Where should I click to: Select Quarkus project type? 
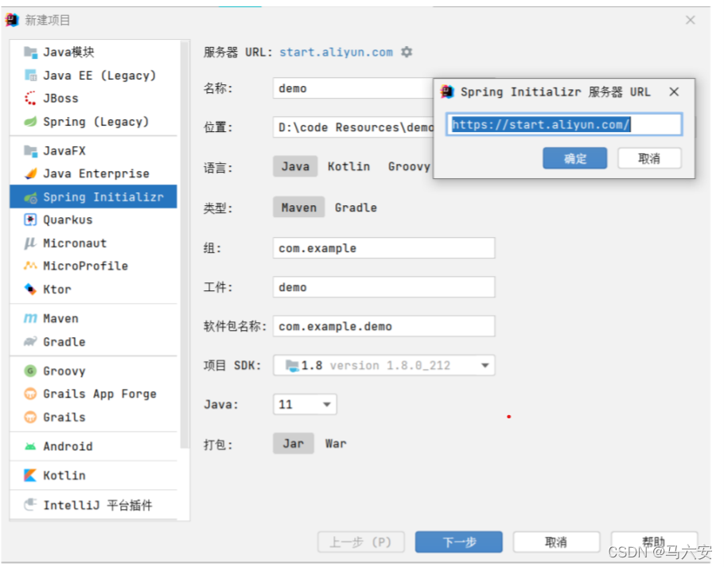click(93, 219)
